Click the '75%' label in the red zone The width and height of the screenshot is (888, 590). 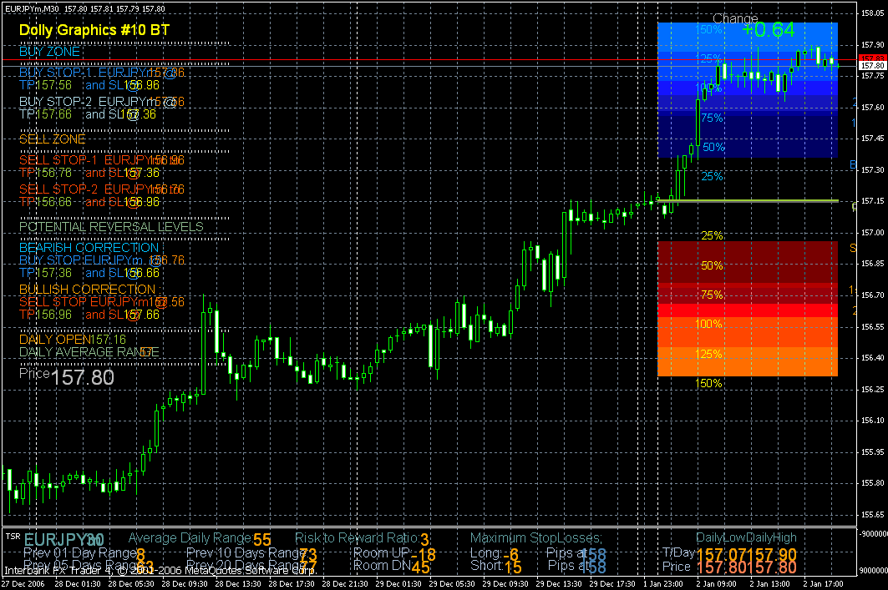click(712, 295)
